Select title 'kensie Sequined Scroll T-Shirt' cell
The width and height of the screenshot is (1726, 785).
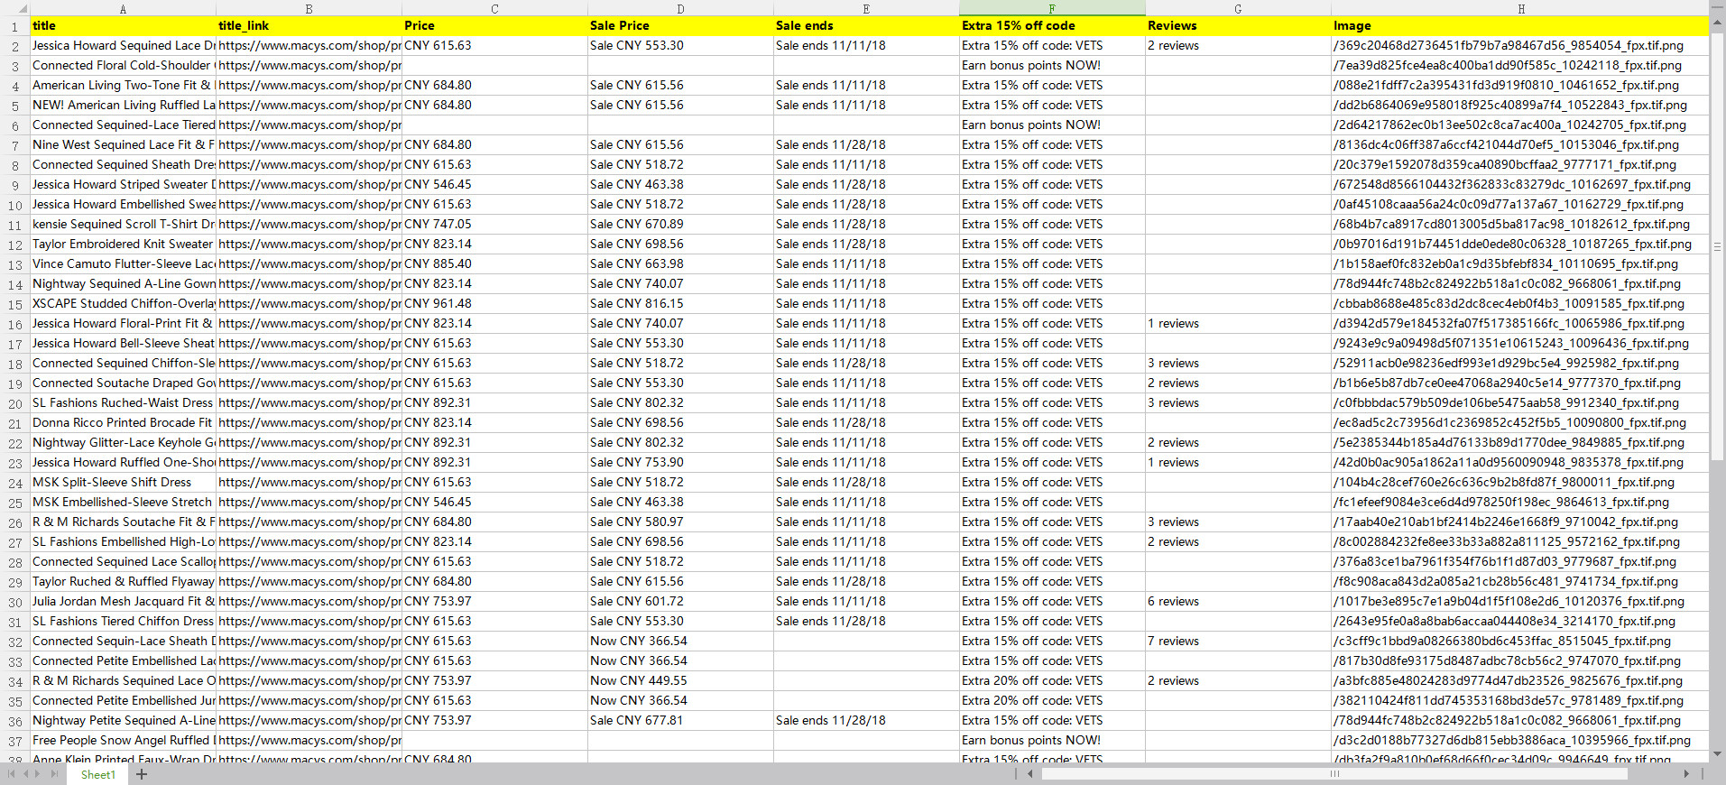[x=123, y=225]
